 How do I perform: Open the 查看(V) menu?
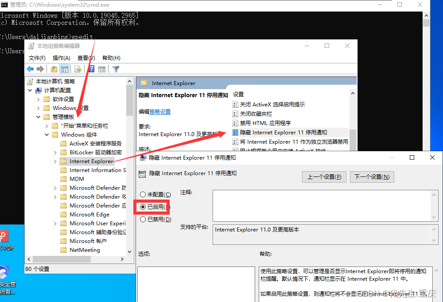pos(86,58)
